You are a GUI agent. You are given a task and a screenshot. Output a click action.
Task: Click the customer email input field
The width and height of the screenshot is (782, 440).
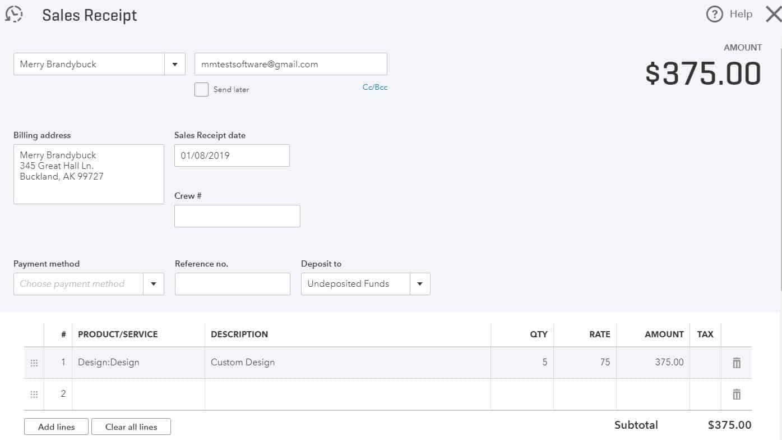click(290, 64)
